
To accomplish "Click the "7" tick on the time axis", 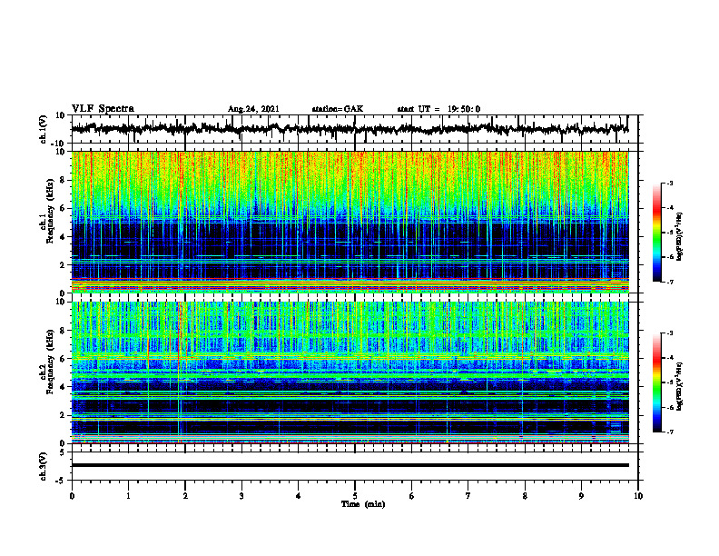I will 468,496.
